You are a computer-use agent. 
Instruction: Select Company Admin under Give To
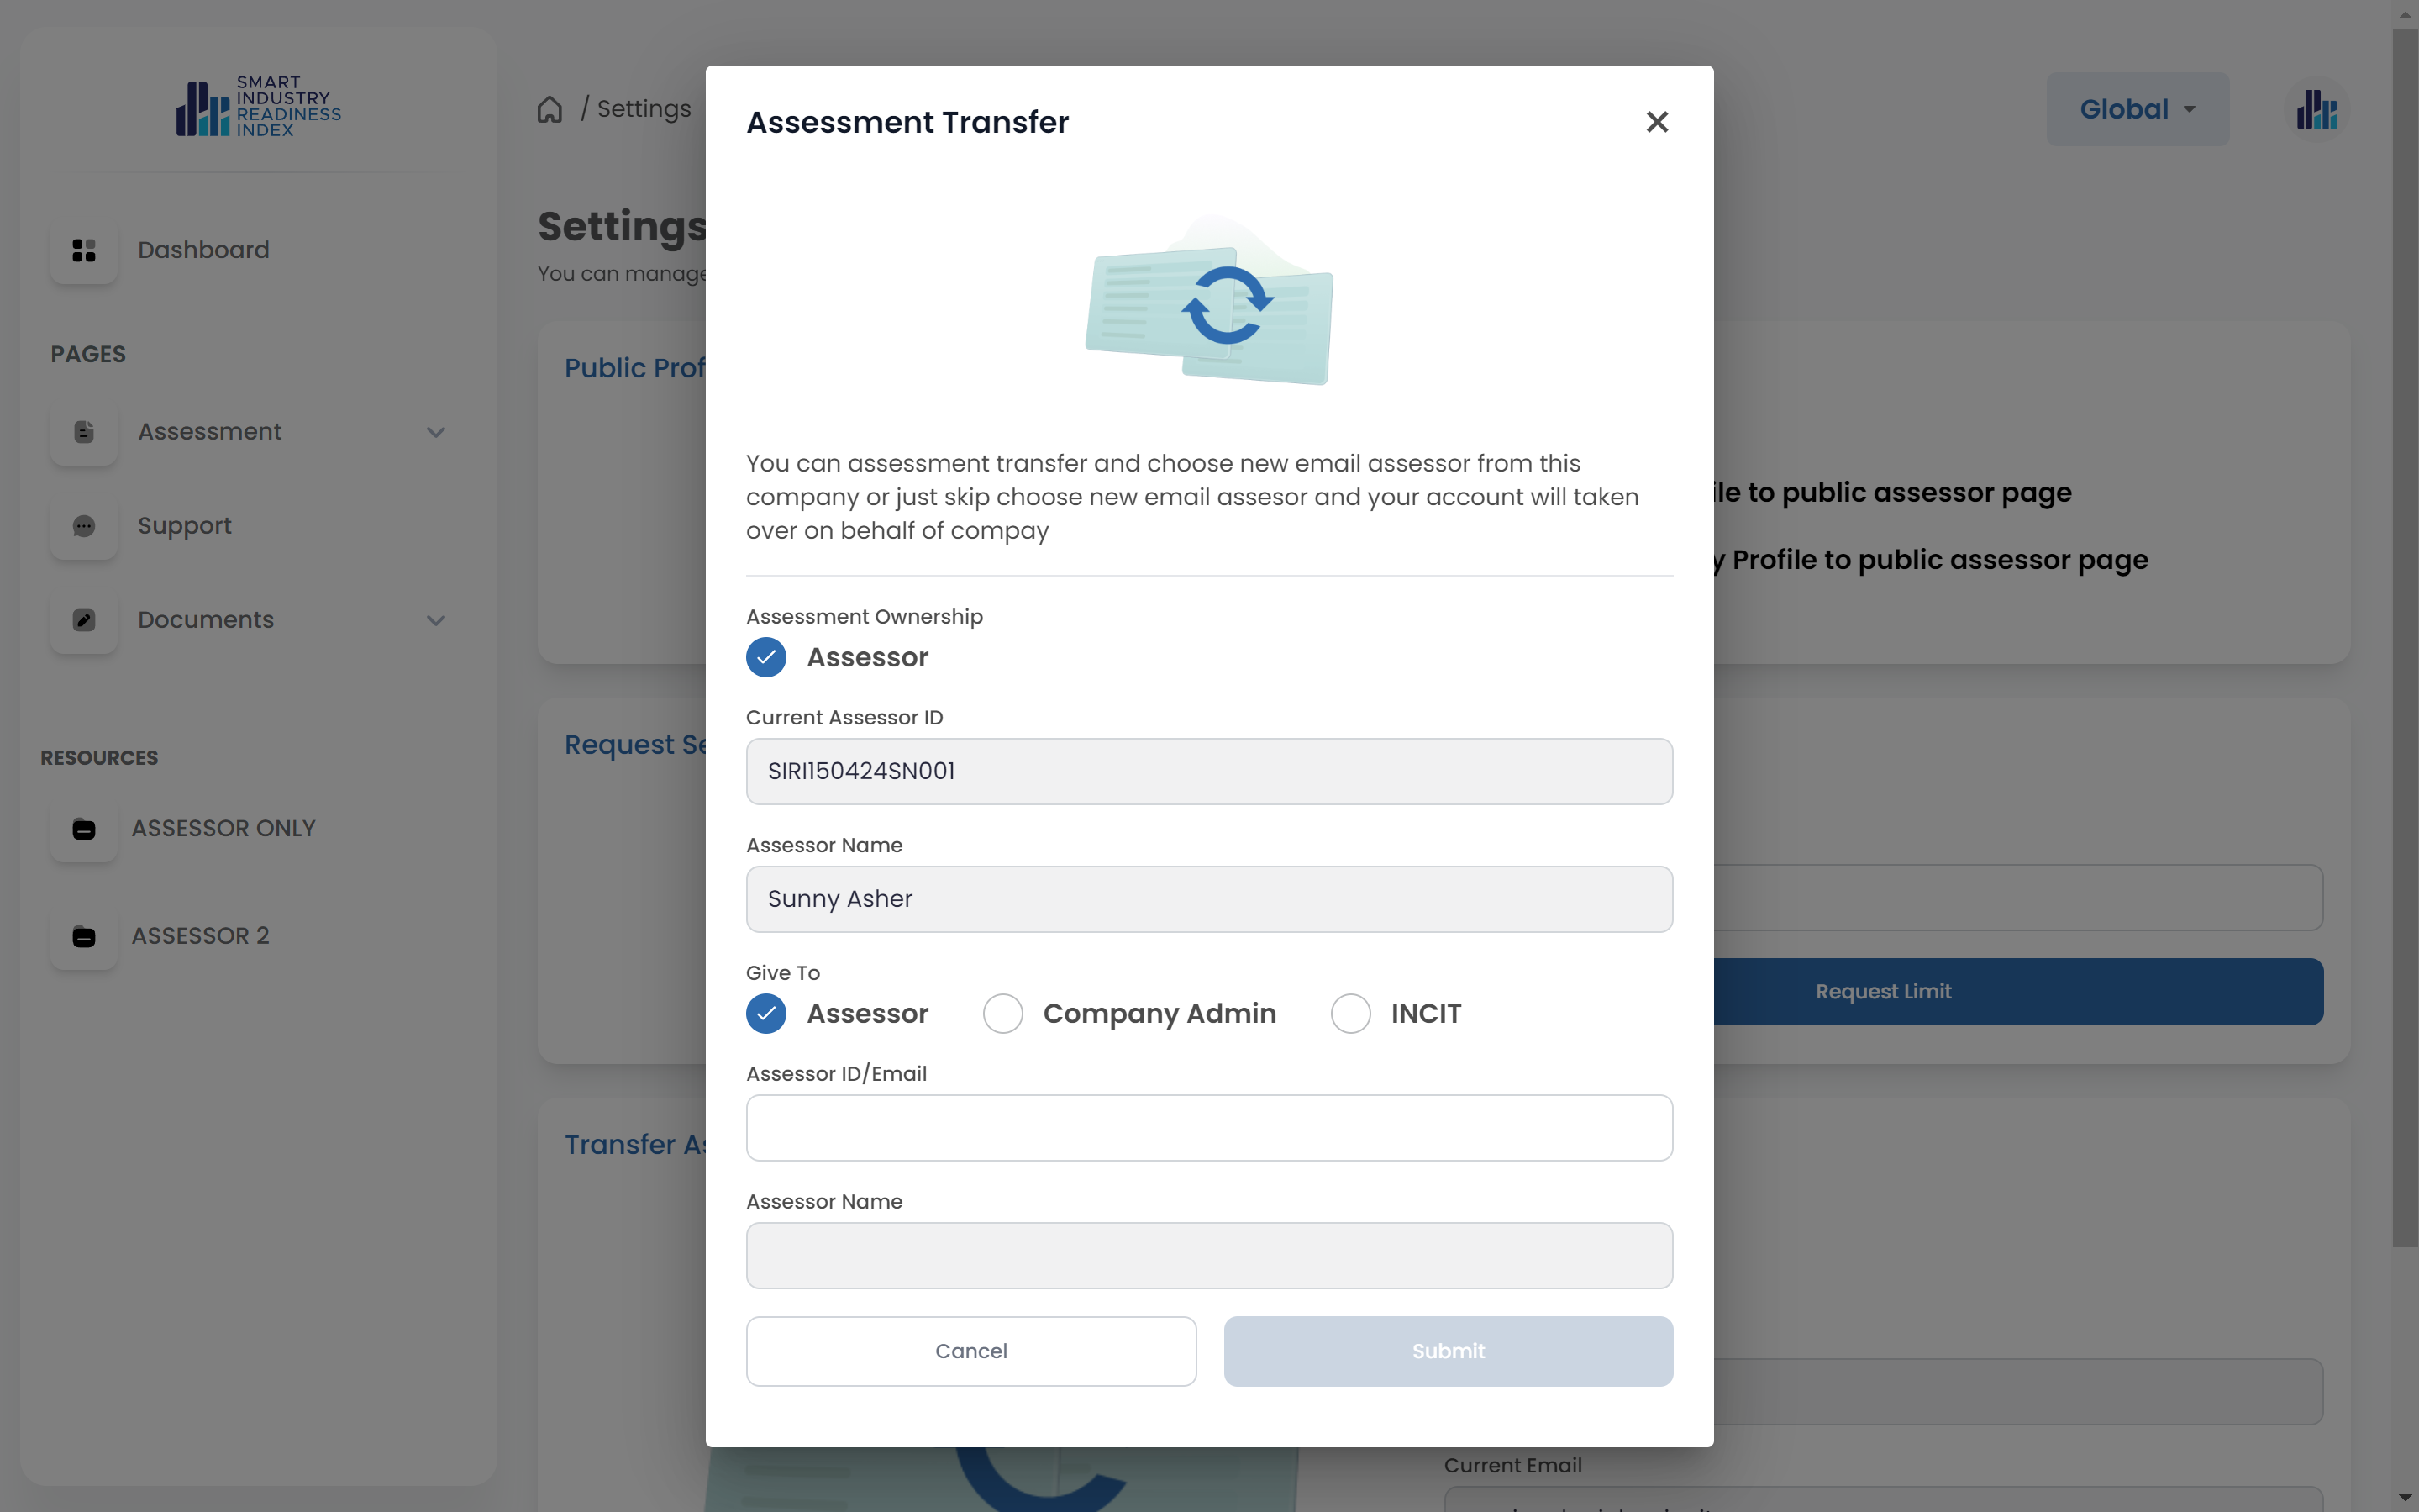click(x=1002, y=1013)
